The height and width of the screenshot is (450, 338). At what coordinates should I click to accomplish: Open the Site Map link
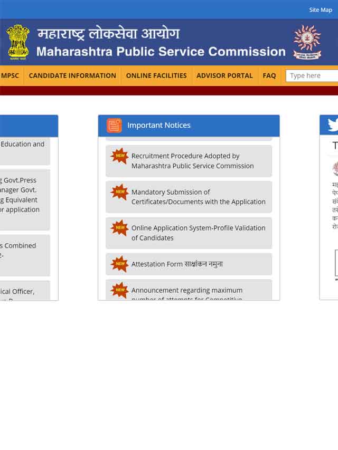[321, 10]
